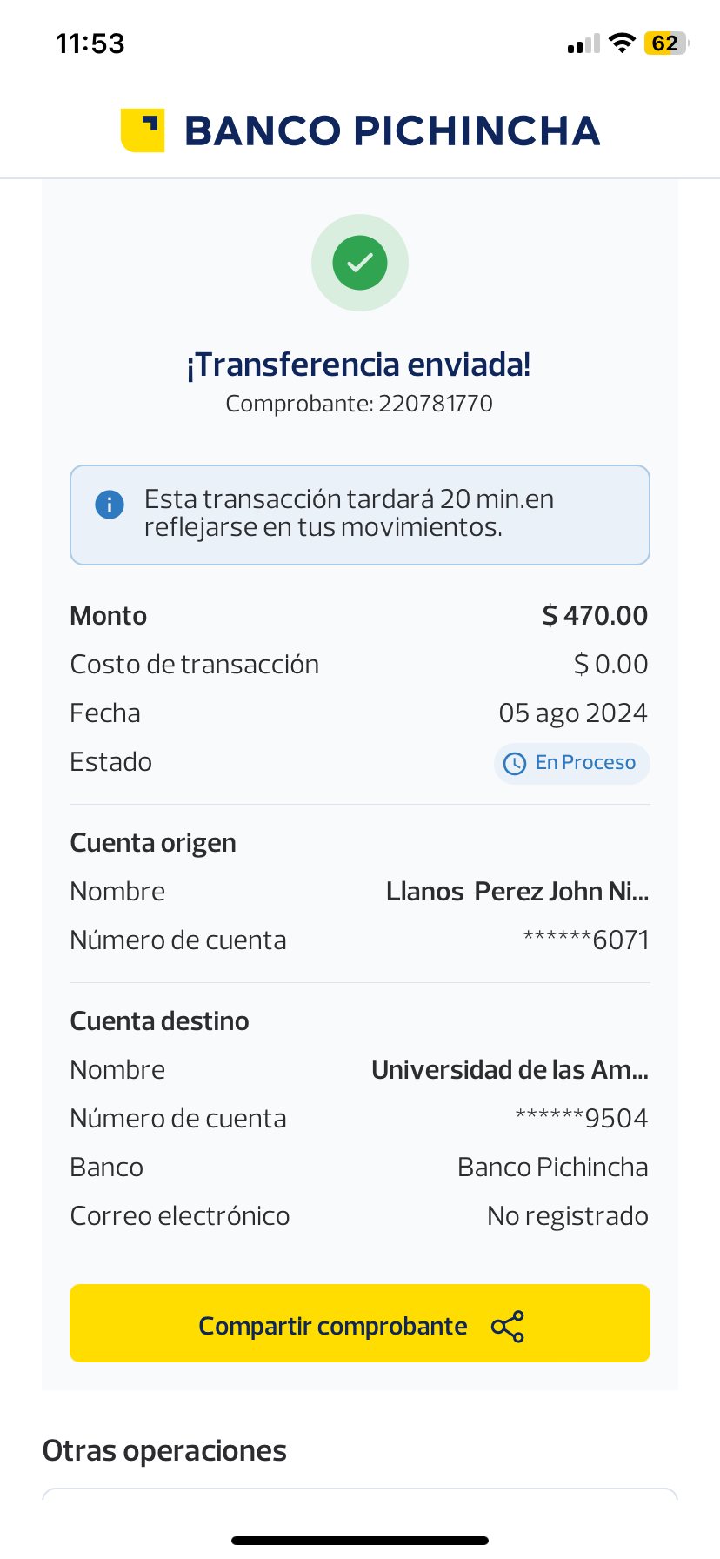Image resolution: width=720 pixels, height=1559 pixels.
Task: Tap the blue info icon in notice
Action: point(110,505)
